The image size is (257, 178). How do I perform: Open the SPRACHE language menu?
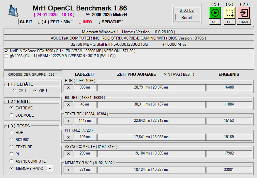tap(111, 22)
